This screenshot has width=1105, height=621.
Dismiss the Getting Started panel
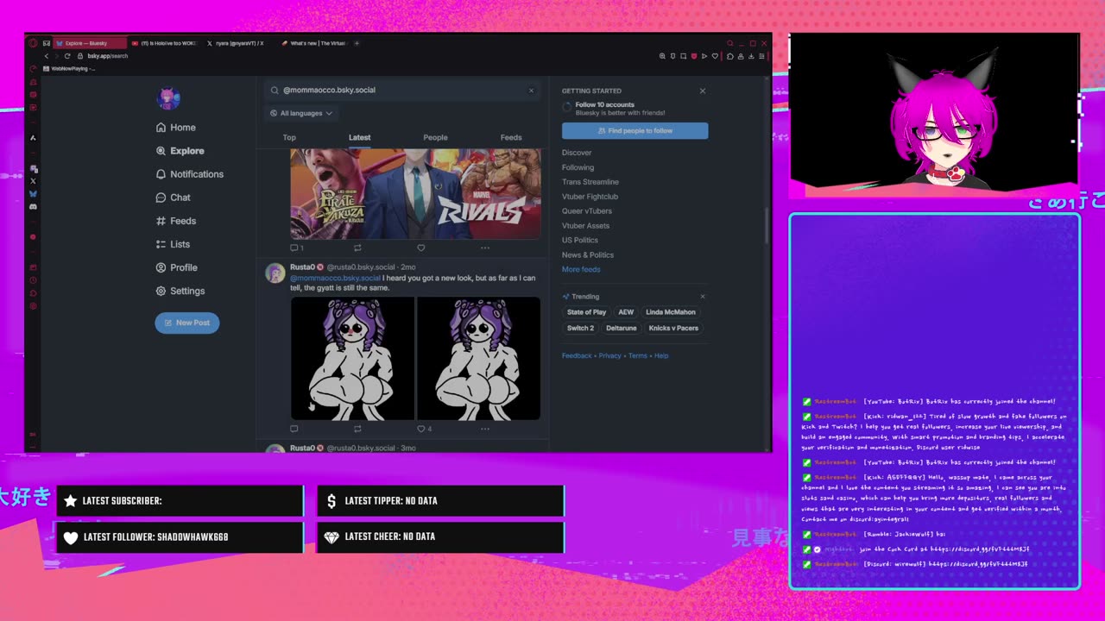[702, 91]
